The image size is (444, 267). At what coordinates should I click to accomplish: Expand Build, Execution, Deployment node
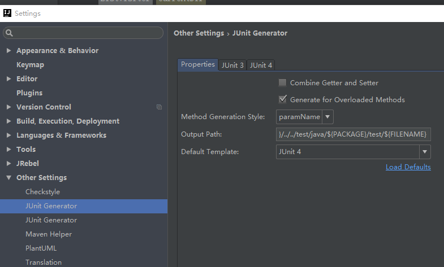pyautogui.click(x=8, y=121)
